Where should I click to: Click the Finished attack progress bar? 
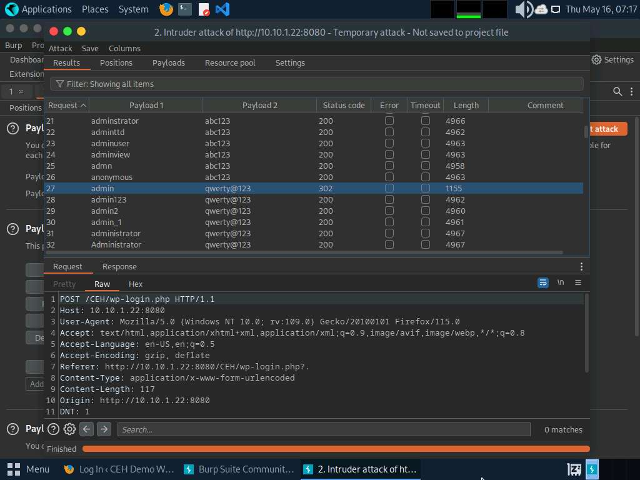point(336,449)
